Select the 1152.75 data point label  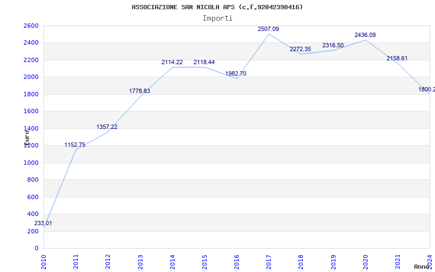74,145
